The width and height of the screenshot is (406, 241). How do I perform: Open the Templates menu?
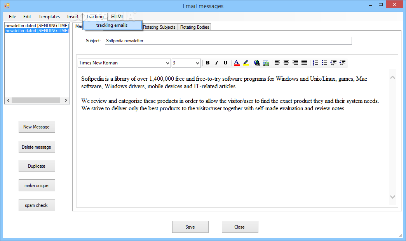(x=49, y=17)
